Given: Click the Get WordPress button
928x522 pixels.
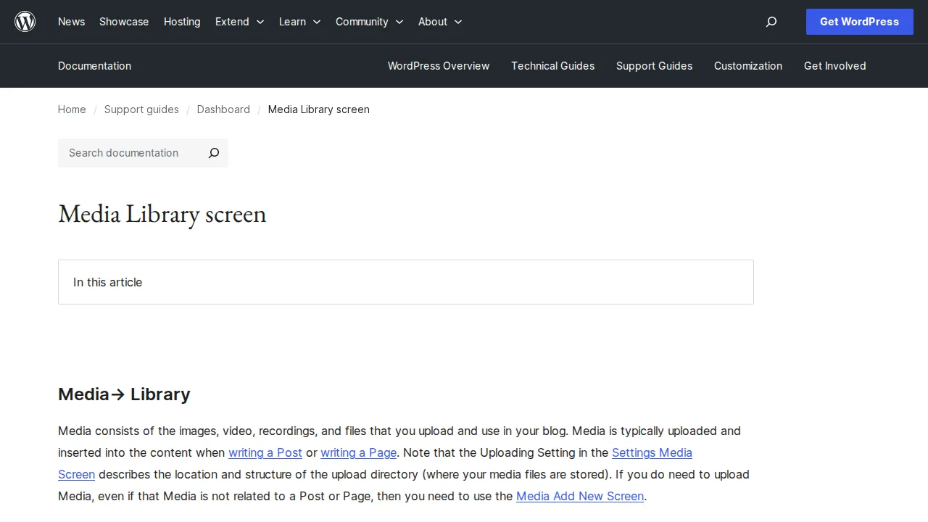Looking at the screenshot, I should tap(859, 22).
